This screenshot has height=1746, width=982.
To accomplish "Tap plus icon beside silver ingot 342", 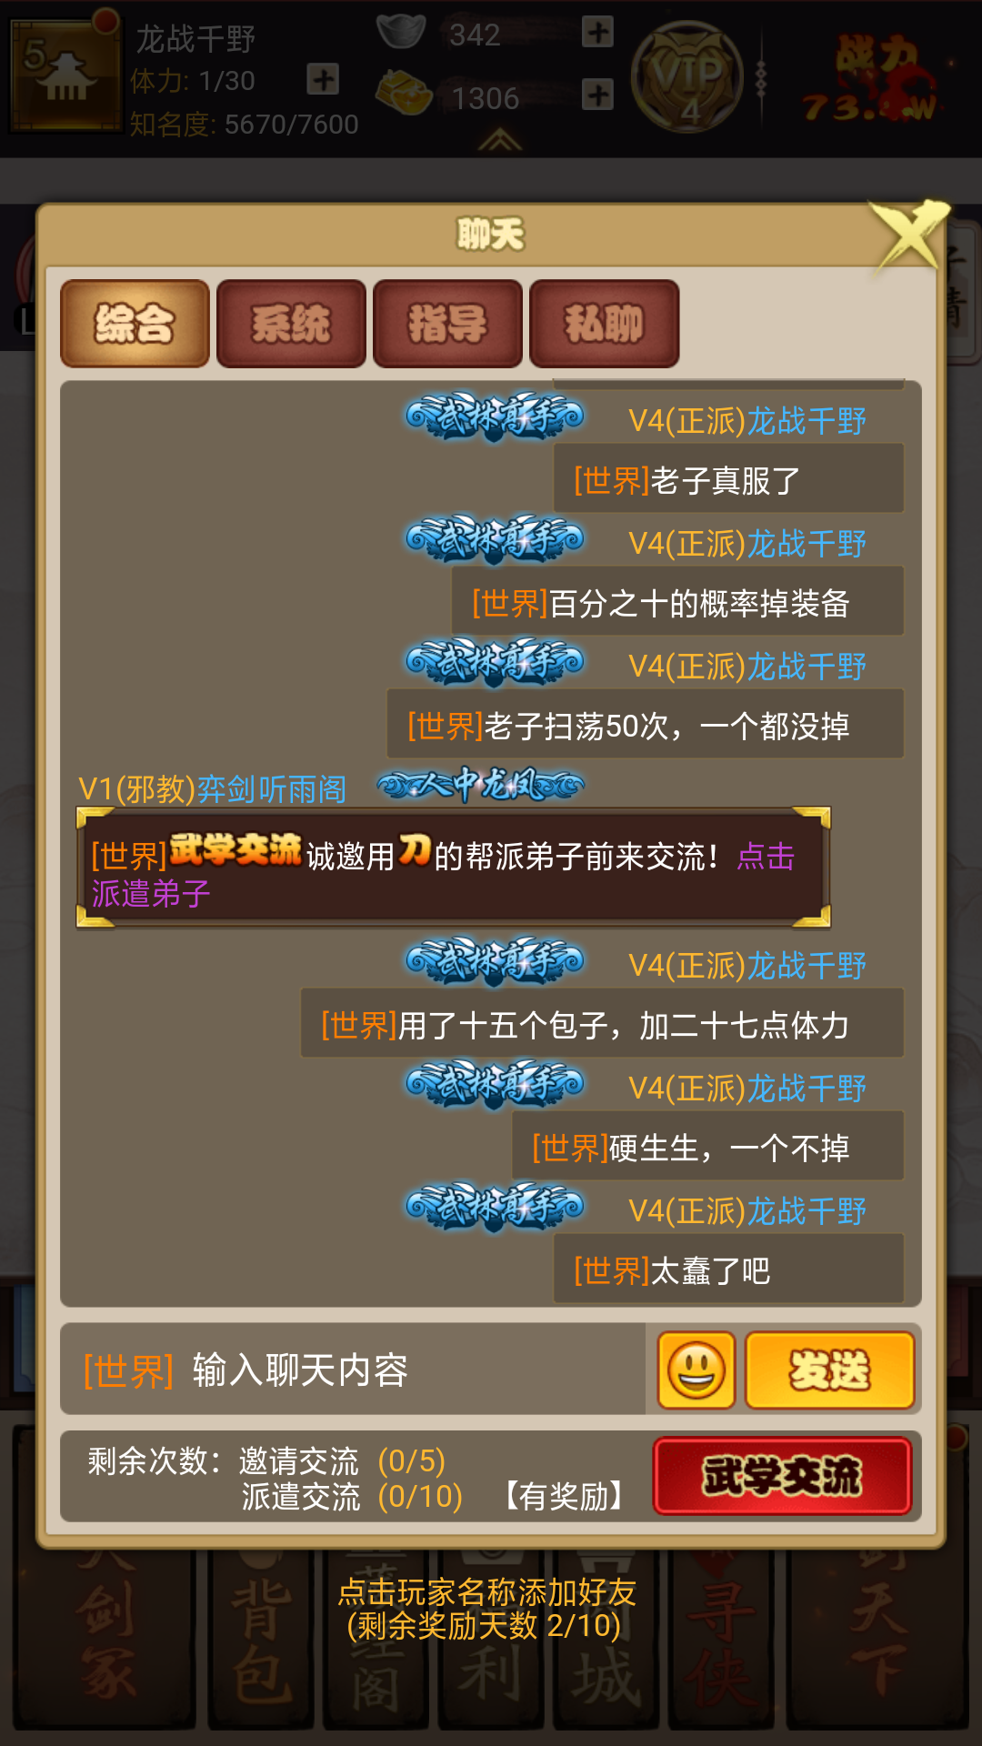I will coord(597,33).
